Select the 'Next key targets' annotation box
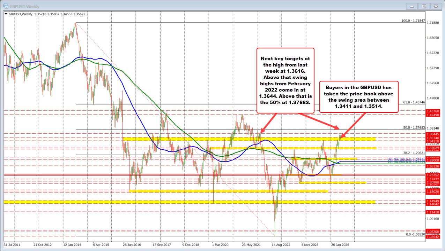This screenshot has height=251, width=445. [285, 80]
